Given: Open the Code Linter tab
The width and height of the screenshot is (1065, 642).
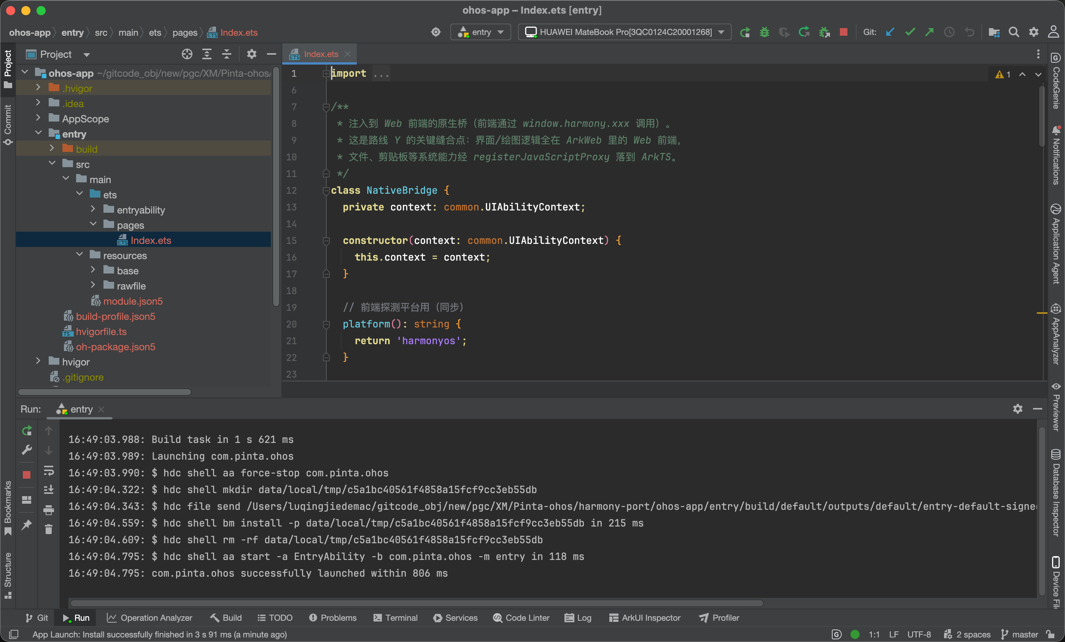Looking at the screenshot, I should tap(521, 618).
